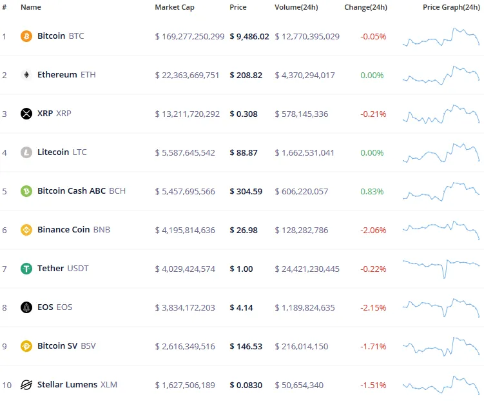Click EOS price $ 4.14
Viewport: 484px width, 401px height.
click(241, 307)
